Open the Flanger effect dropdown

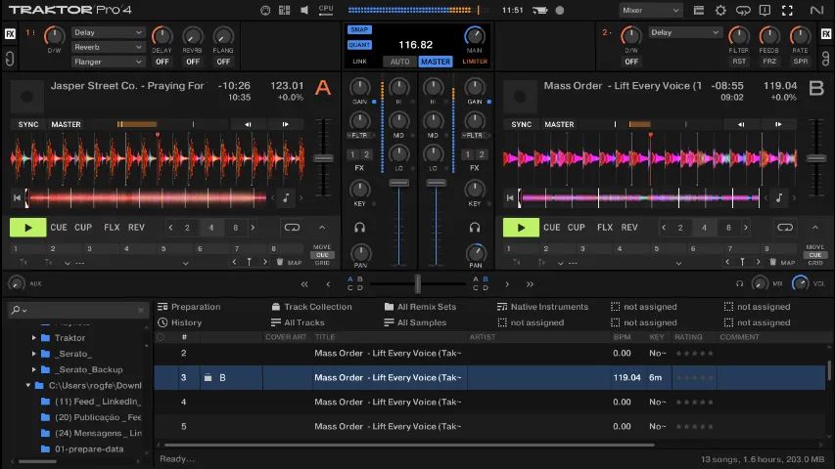(x=108, y=62)
